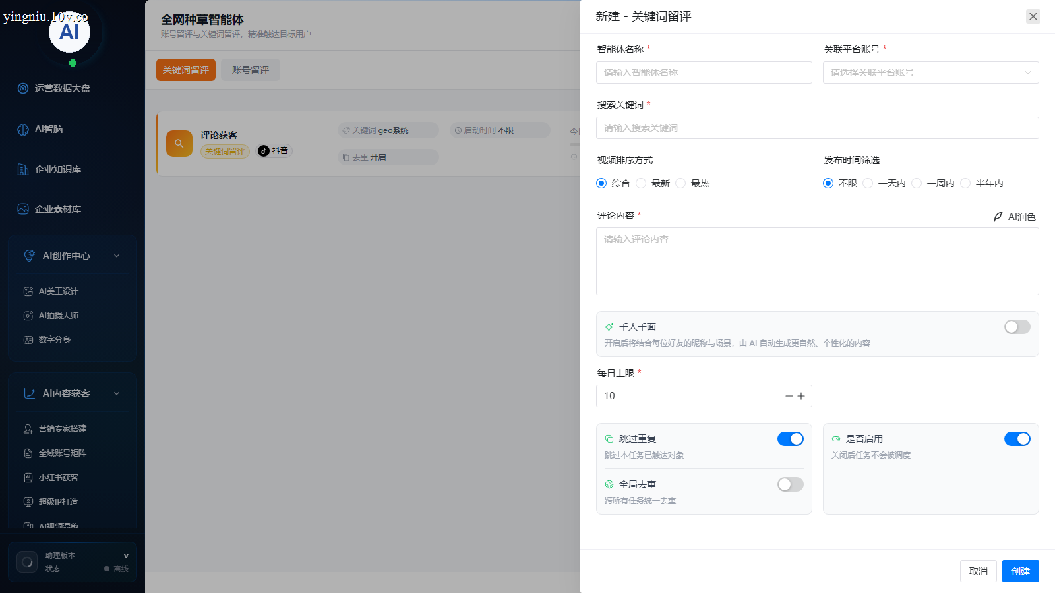The width and height of the screenshot is (1055, 593).
Task: Enable the 千人千面 toggle
Action: click(x=1017, y=327)
